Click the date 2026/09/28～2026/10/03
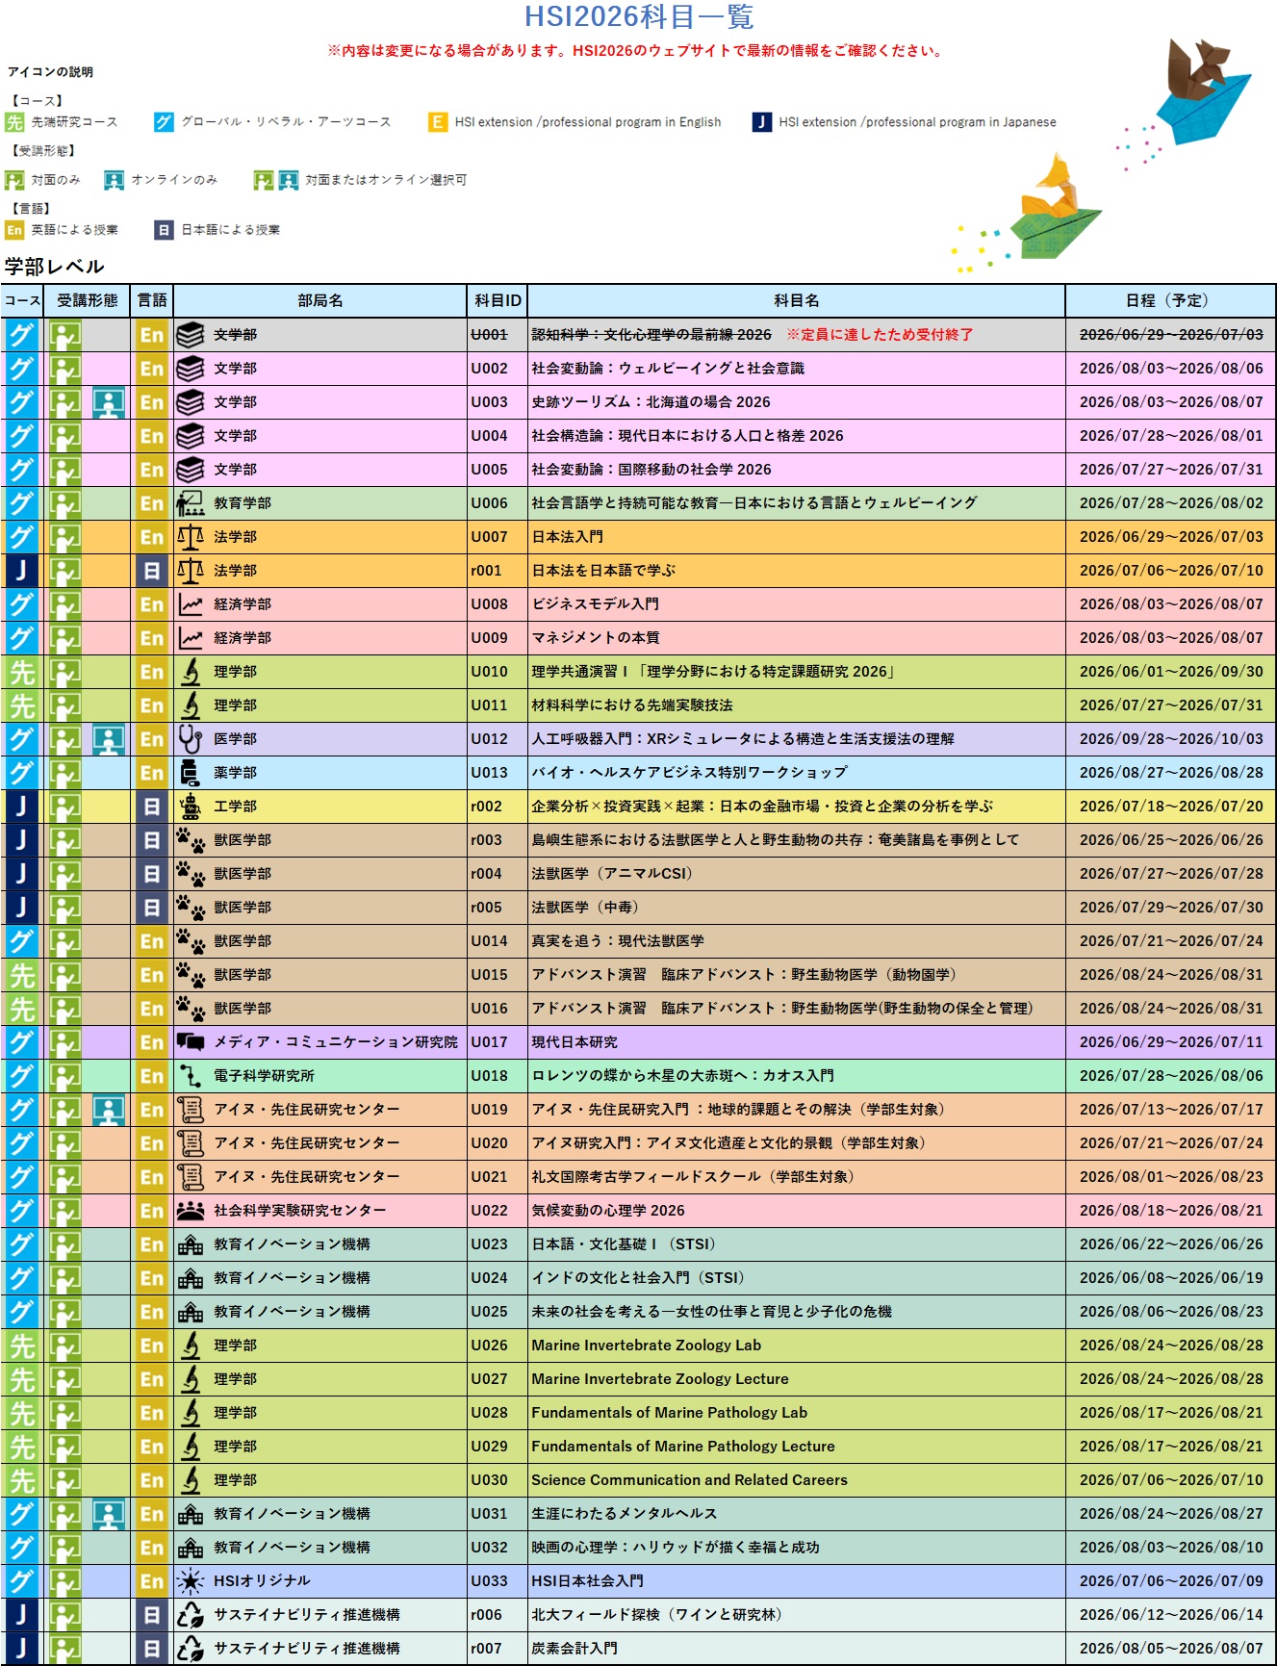 click(x=1171, y=739)
